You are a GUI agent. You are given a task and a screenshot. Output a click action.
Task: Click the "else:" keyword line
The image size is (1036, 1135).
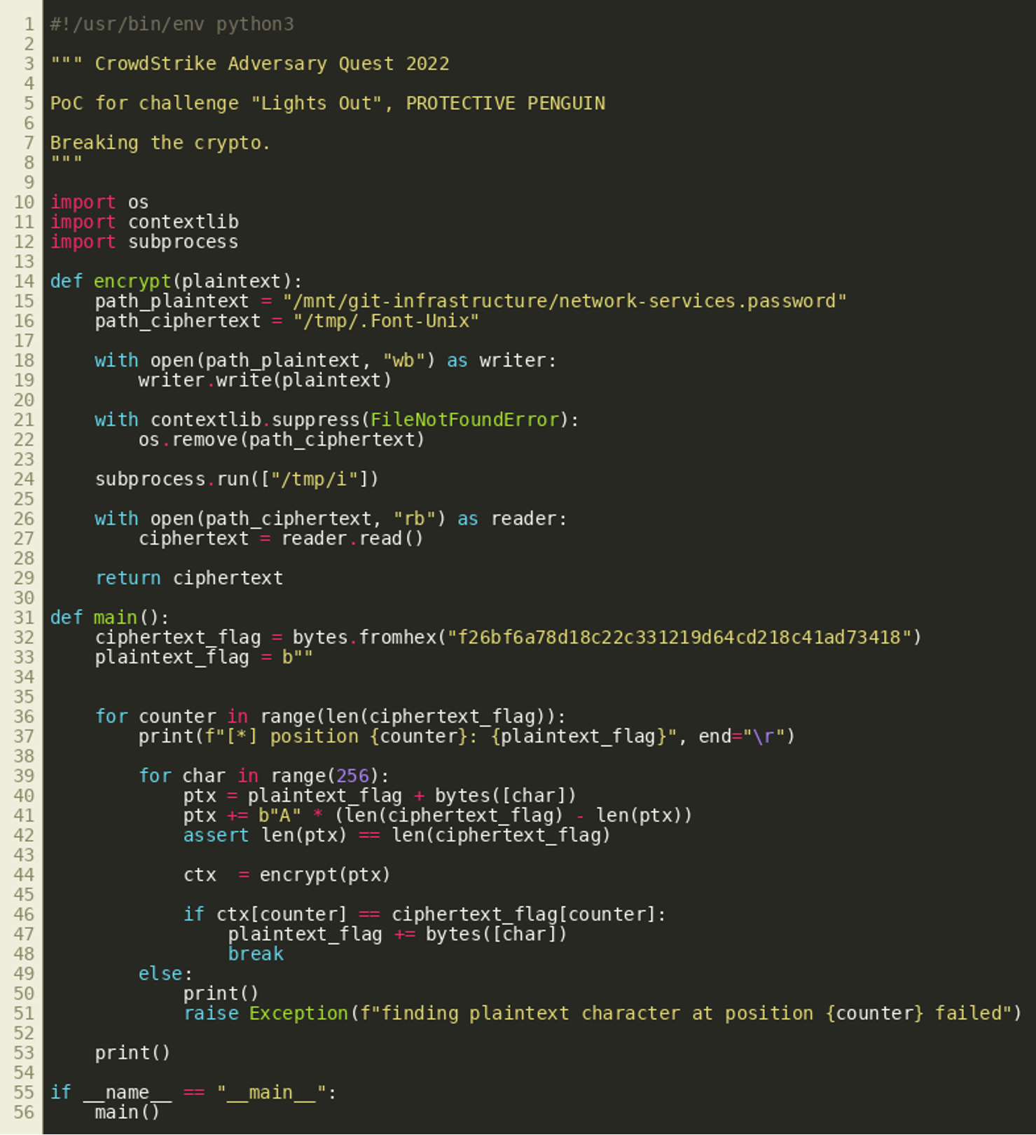coord(165,974)
